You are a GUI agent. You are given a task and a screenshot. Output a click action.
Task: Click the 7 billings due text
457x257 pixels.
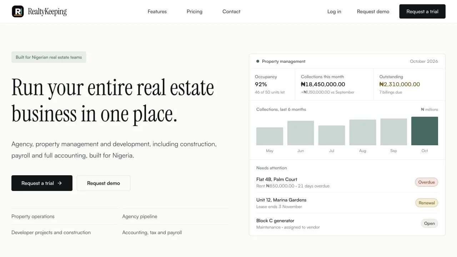tap(391, 92)
